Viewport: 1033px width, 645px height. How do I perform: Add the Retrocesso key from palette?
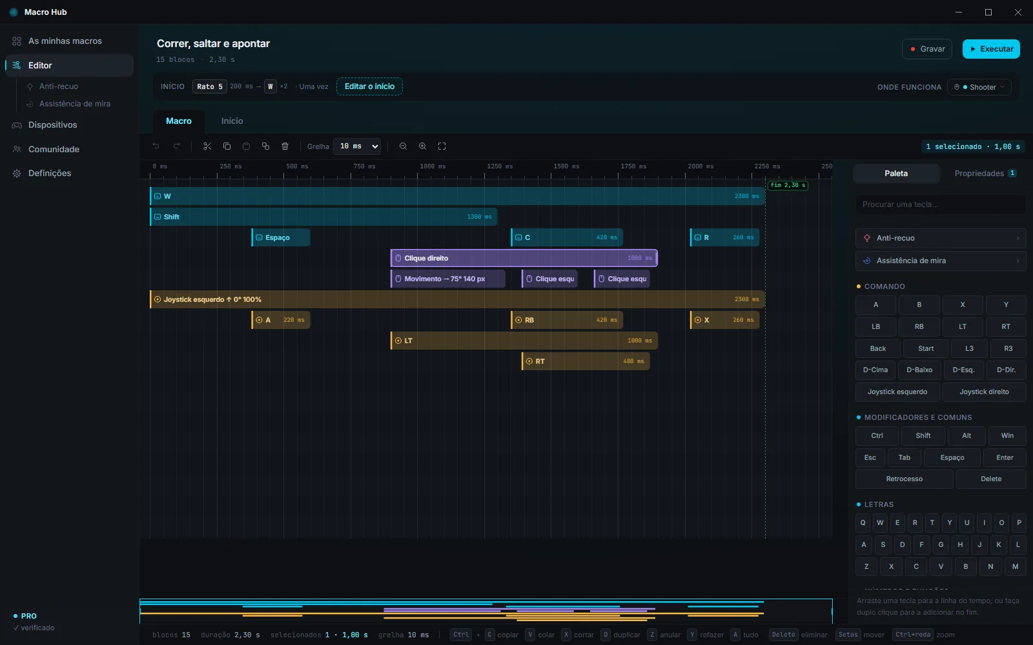(x=904, y=479)
